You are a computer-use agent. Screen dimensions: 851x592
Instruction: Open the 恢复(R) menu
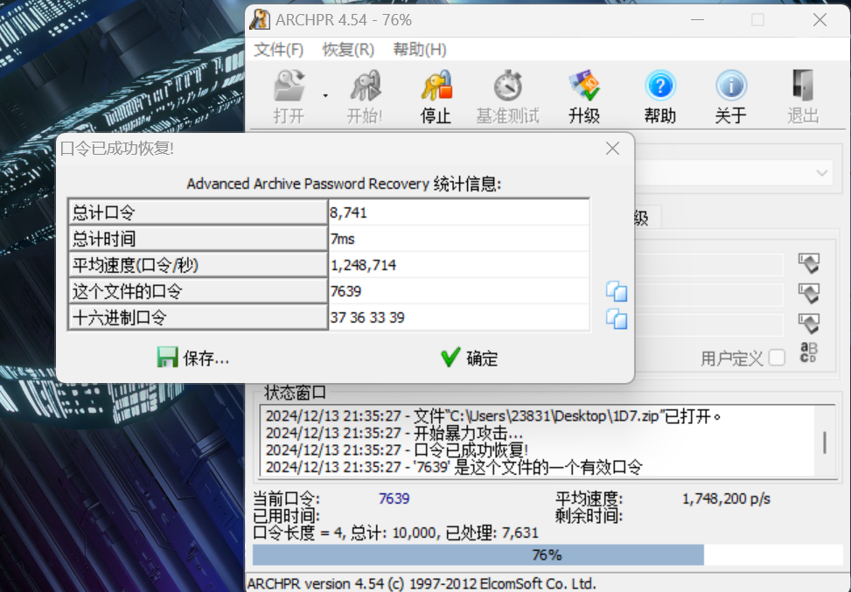(x=348, y=50)
